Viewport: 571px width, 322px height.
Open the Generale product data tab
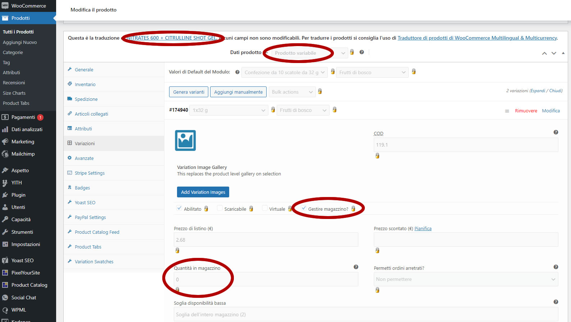click(x=114, y=70)
